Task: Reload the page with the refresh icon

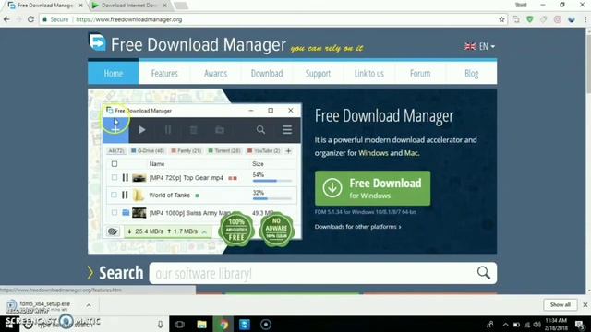Action: [30, 19]
